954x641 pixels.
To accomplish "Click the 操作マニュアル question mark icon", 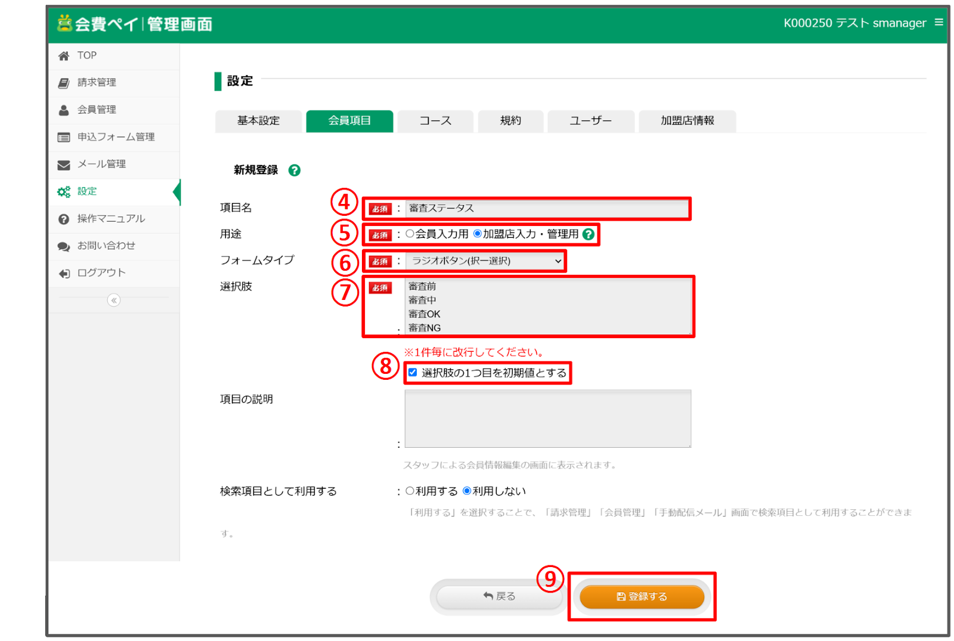I will [x=64, y=219].
